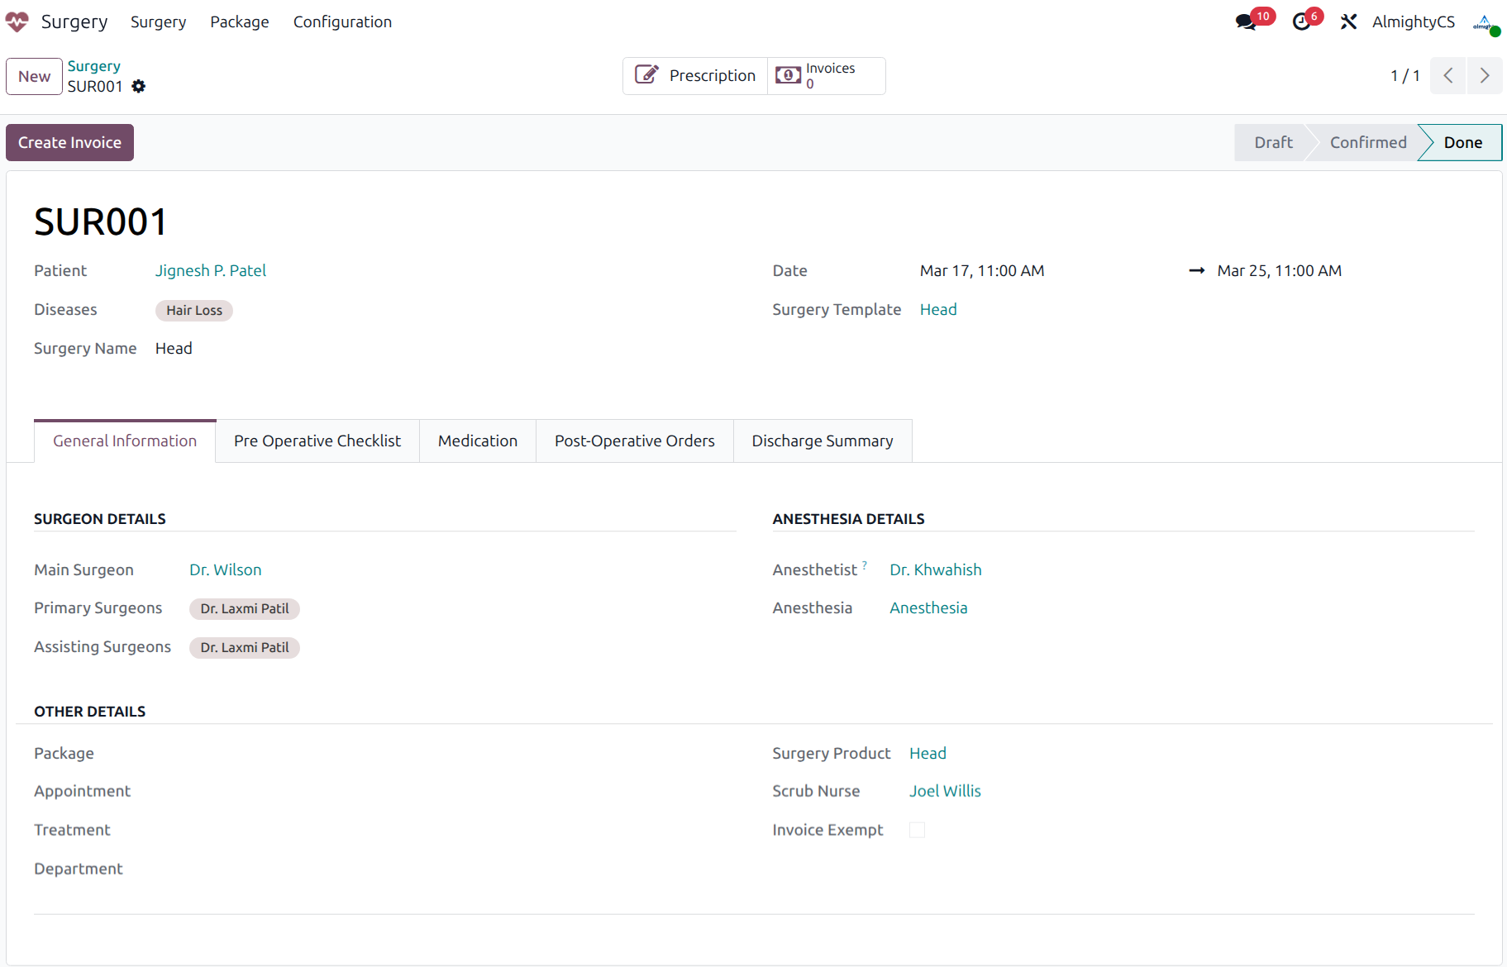Open Surgery Product Head link
Viewport: 1507px width, 967px height.
click(x=928, y=753)
